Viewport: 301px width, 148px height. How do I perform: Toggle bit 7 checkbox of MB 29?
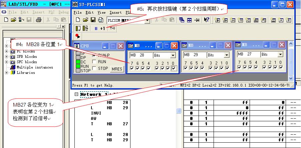click(186, 68)
